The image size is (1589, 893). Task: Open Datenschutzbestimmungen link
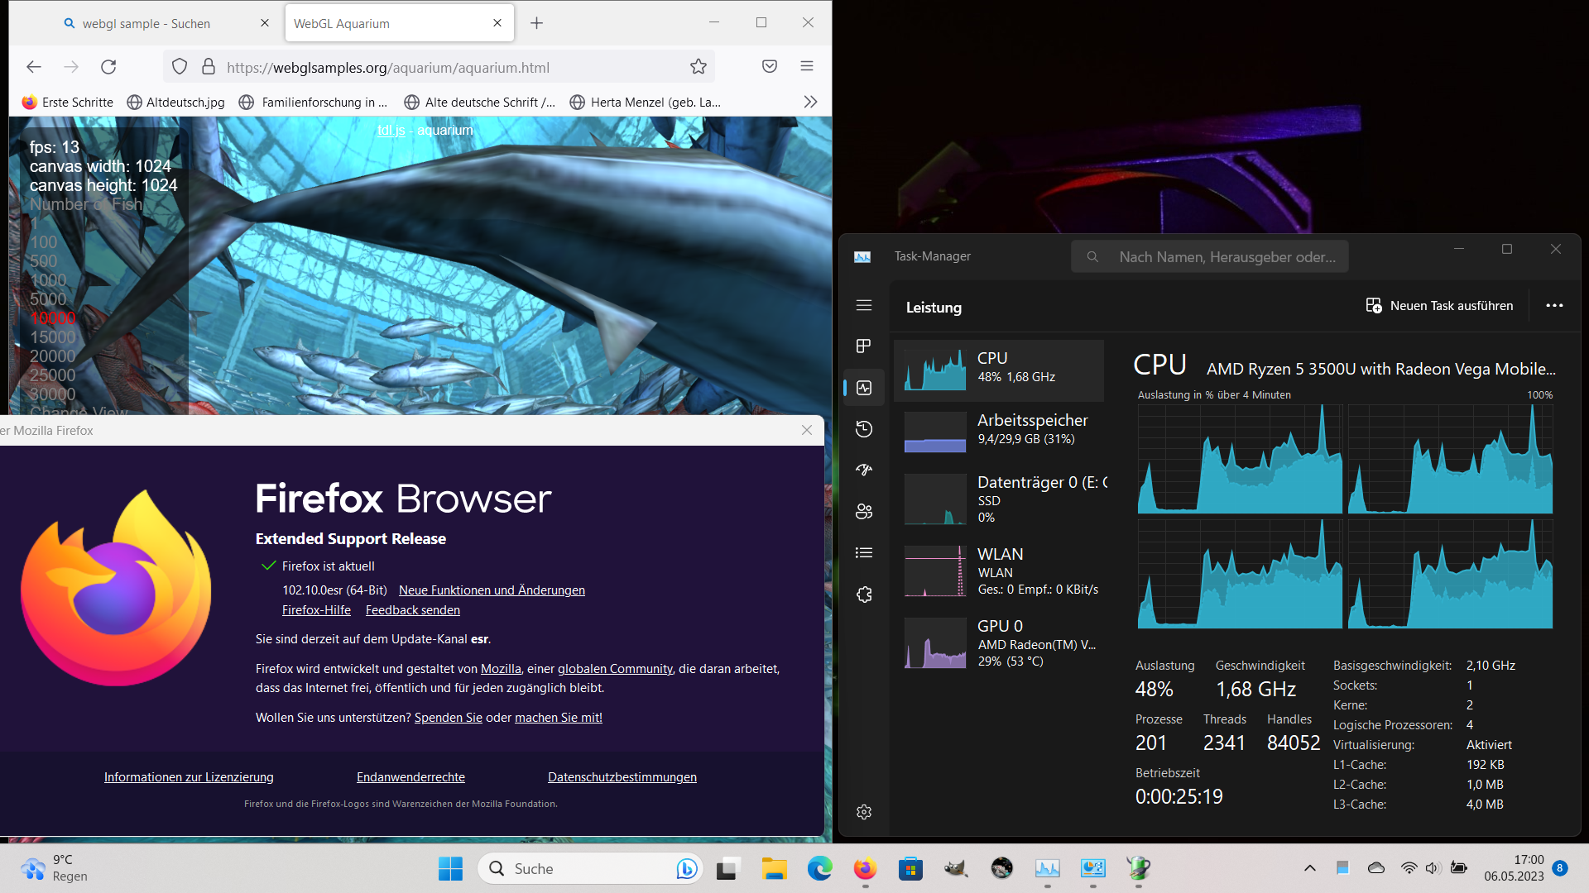622,777
